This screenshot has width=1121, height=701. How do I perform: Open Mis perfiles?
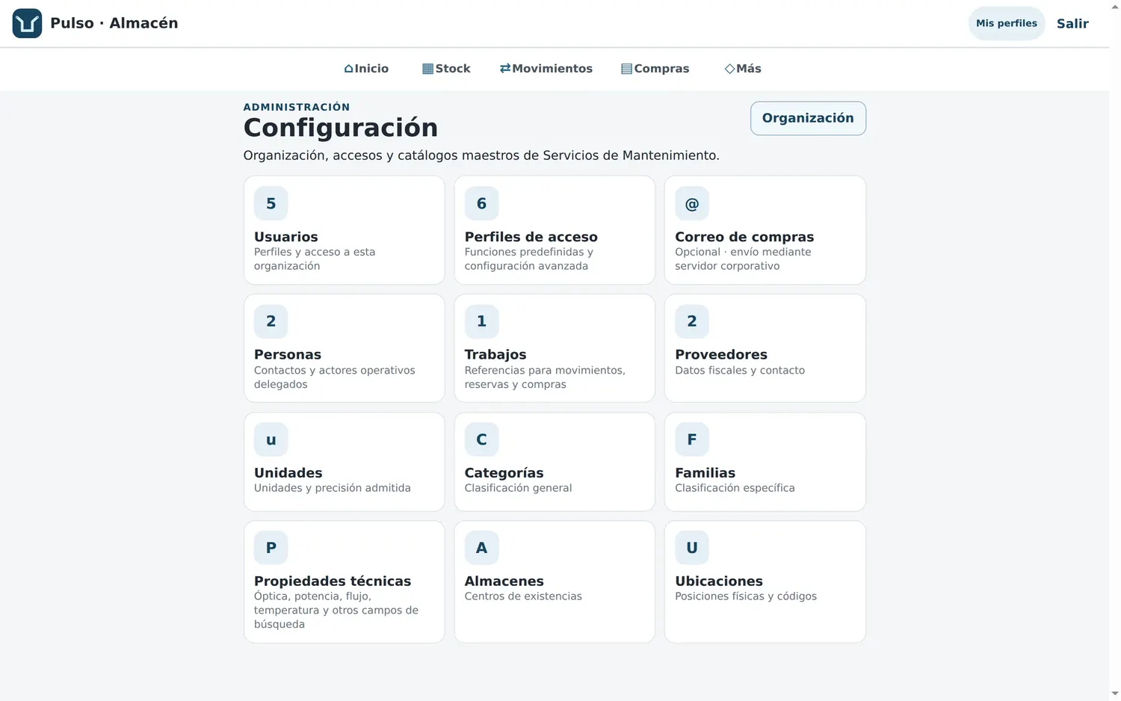(1007, 23)
